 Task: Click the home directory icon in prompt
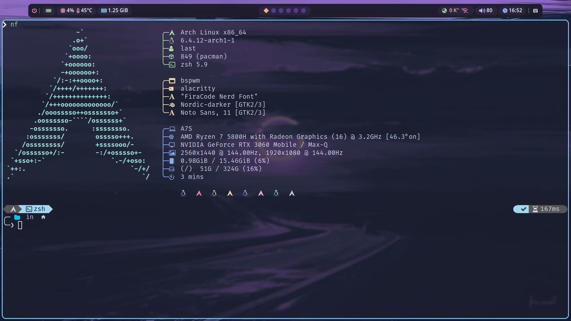[x=43, y=217]
